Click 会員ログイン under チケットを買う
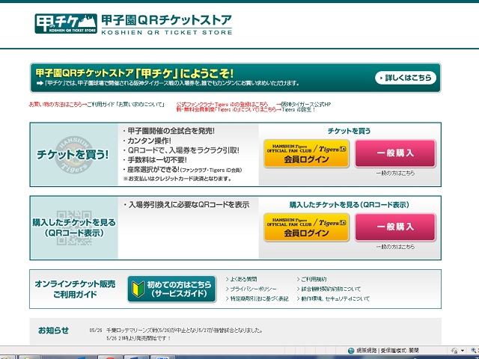The image size is (479, 359). pos(306,153)
